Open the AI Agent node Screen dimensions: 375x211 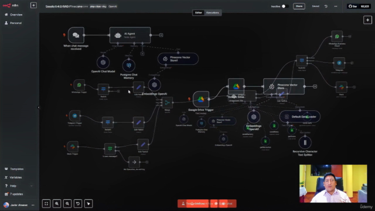coord(130,35)
